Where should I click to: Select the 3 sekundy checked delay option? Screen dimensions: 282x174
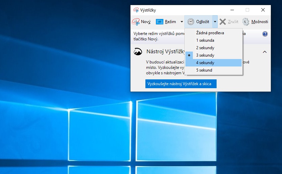click(205, 55)
